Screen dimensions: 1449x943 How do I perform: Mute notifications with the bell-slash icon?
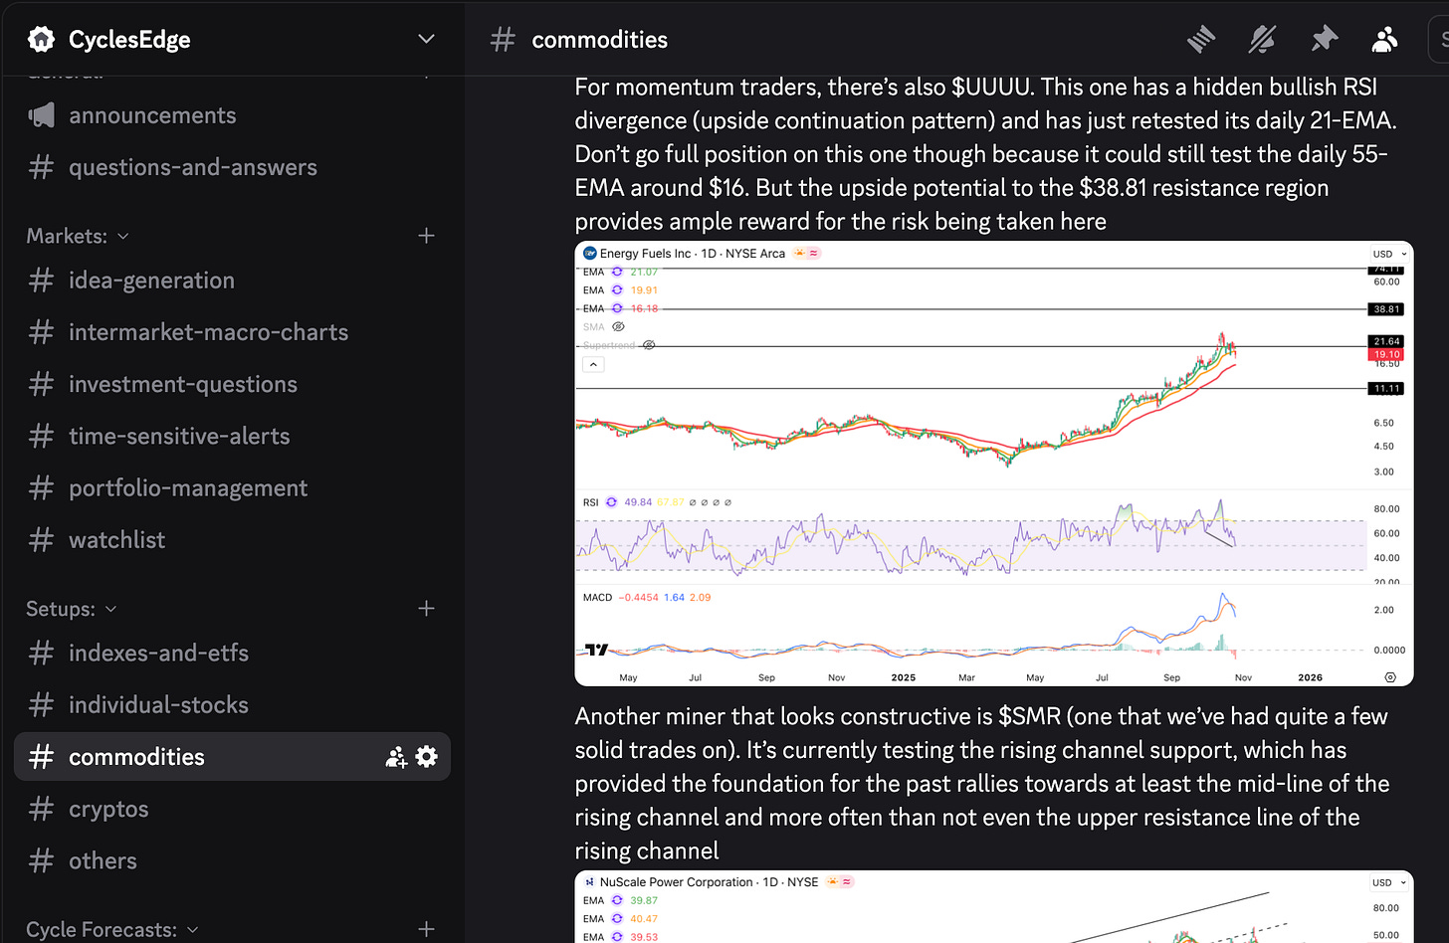coord(1262,40)
